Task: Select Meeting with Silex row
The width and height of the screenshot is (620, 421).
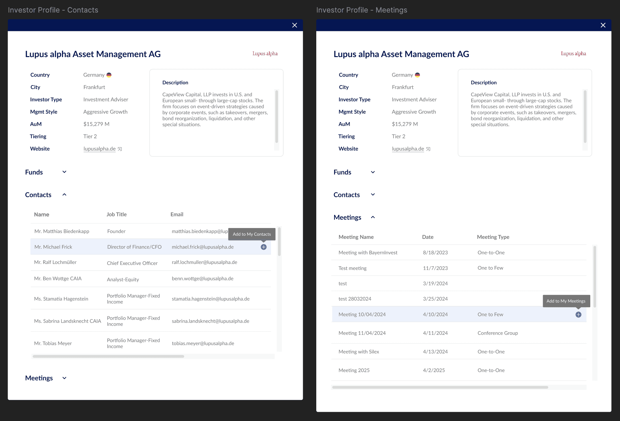Action: pos(459,352)
